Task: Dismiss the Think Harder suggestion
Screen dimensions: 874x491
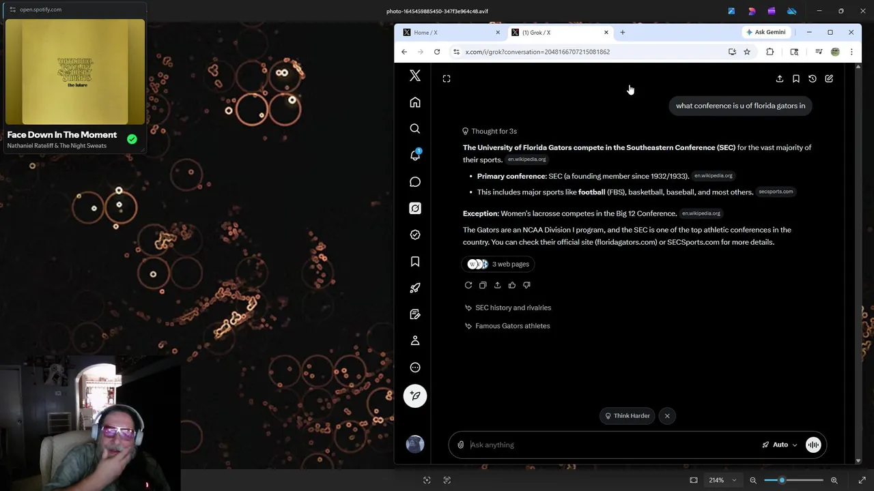Action: (x=667, y=416)
